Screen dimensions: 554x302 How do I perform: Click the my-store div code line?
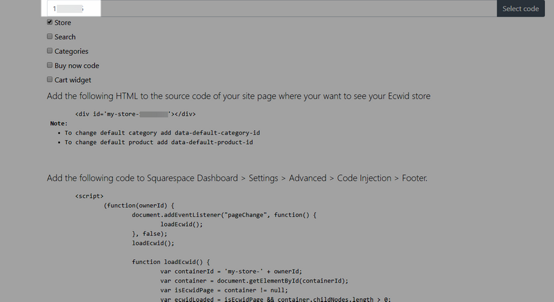click(x=135, y=114)
